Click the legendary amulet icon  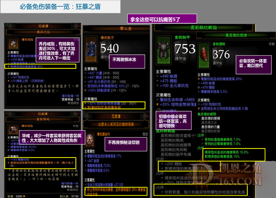pos(90,140)
